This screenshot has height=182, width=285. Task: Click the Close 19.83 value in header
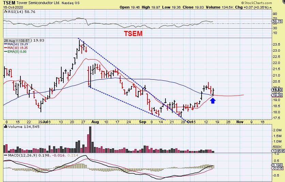click(193, 7)
